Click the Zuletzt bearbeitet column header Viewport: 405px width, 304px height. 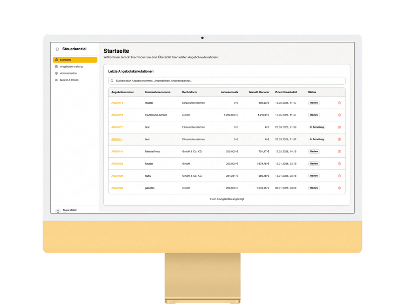click(286, 92)
